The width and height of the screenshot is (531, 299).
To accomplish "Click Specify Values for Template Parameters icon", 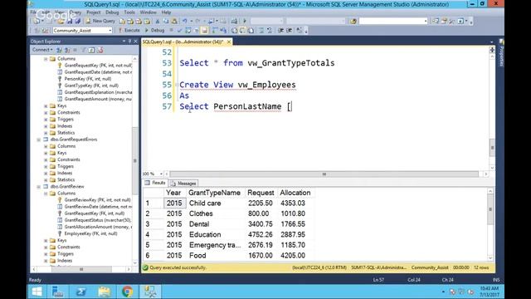I will pyautogui.click(x=299, y=30).
